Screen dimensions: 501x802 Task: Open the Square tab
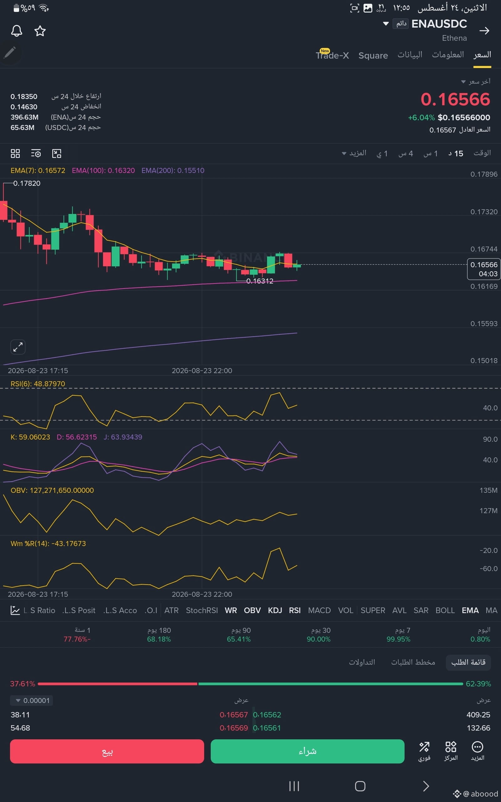tap(373, 55)
